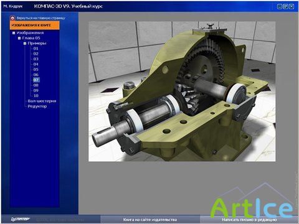Open example 05 in the tree

tap(36, 70)
